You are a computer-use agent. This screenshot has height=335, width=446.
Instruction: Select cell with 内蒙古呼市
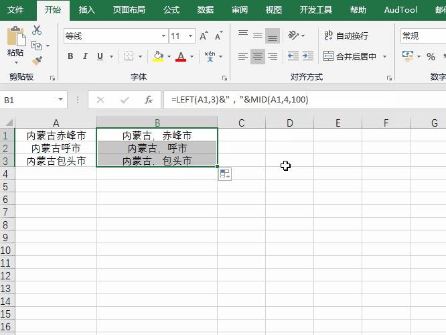pos(56,148)
